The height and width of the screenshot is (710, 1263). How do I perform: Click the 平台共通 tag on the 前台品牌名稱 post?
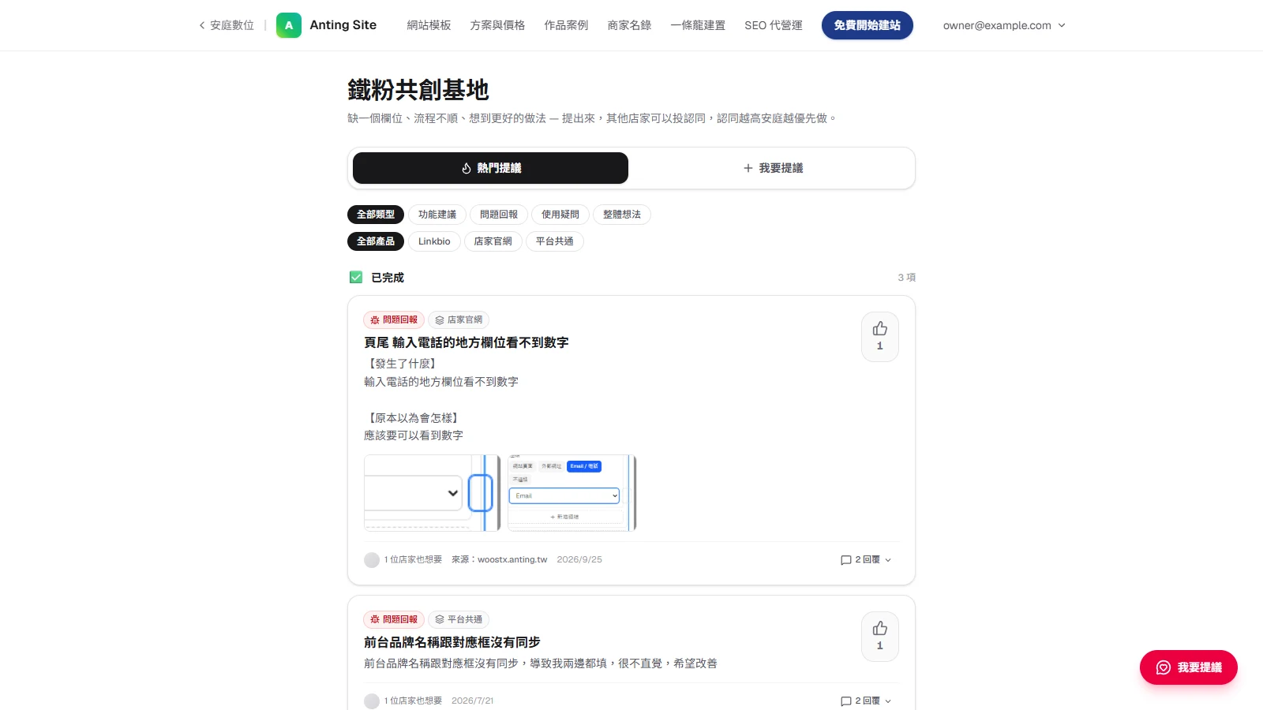point(459,619)
